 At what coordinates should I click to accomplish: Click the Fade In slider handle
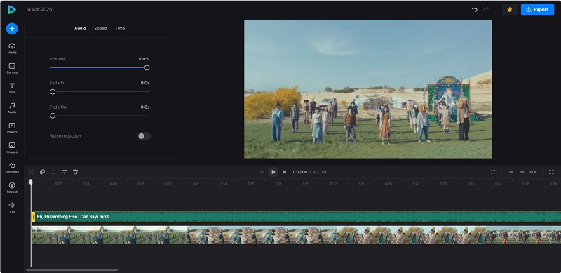coord(53,92)
